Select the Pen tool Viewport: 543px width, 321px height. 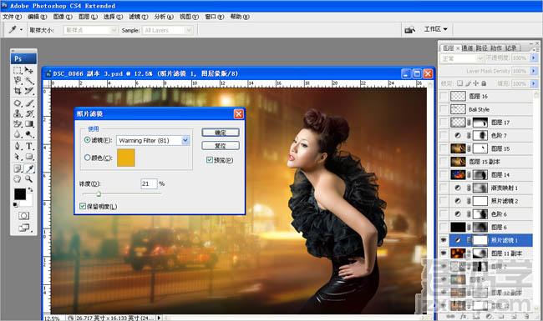(x=18, y=146)
